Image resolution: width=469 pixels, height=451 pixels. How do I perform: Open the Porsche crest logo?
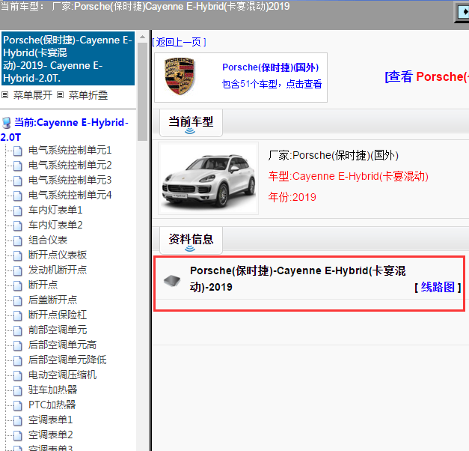(x=180, y=76)
